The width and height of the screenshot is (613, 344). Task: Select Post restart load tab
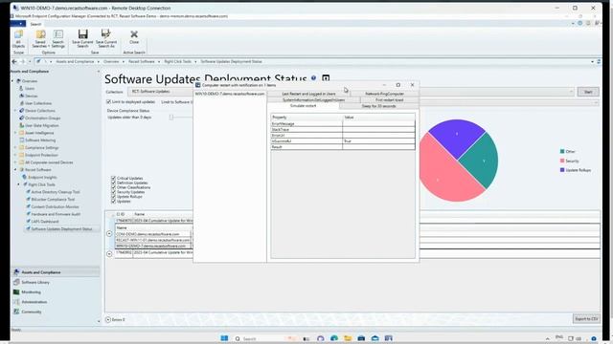390,100
